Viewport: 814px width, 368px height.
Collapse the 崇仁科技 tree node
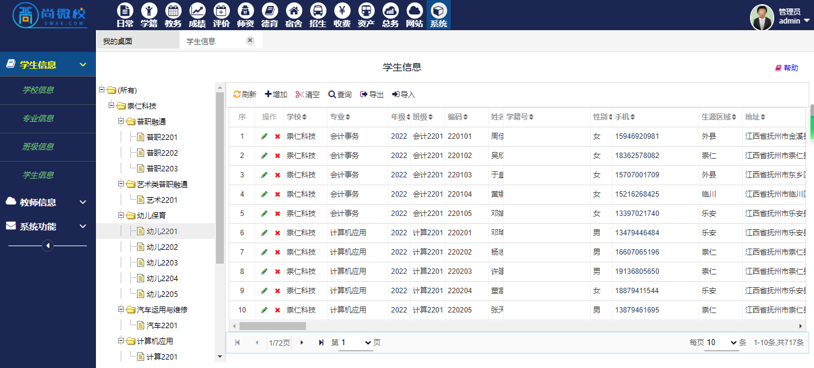[x=111, y=106]
